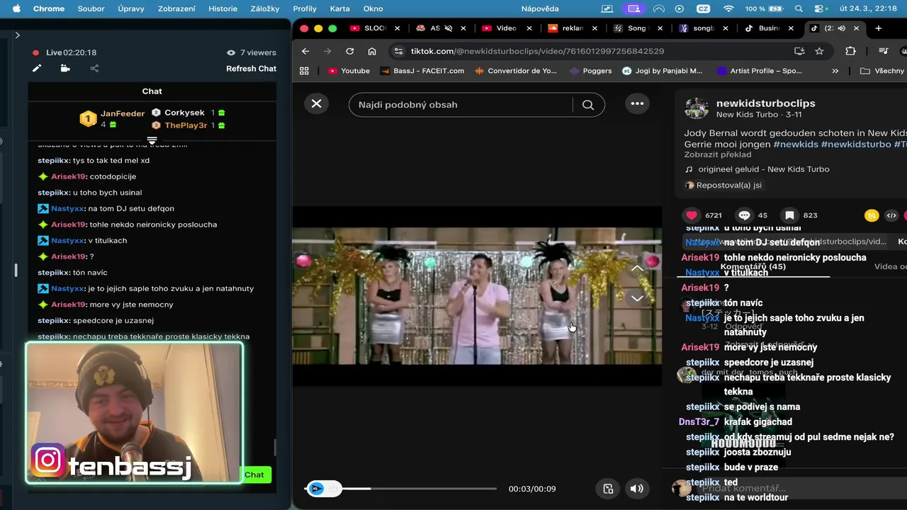Click the picture-in-picture player icon

point(608,488)
